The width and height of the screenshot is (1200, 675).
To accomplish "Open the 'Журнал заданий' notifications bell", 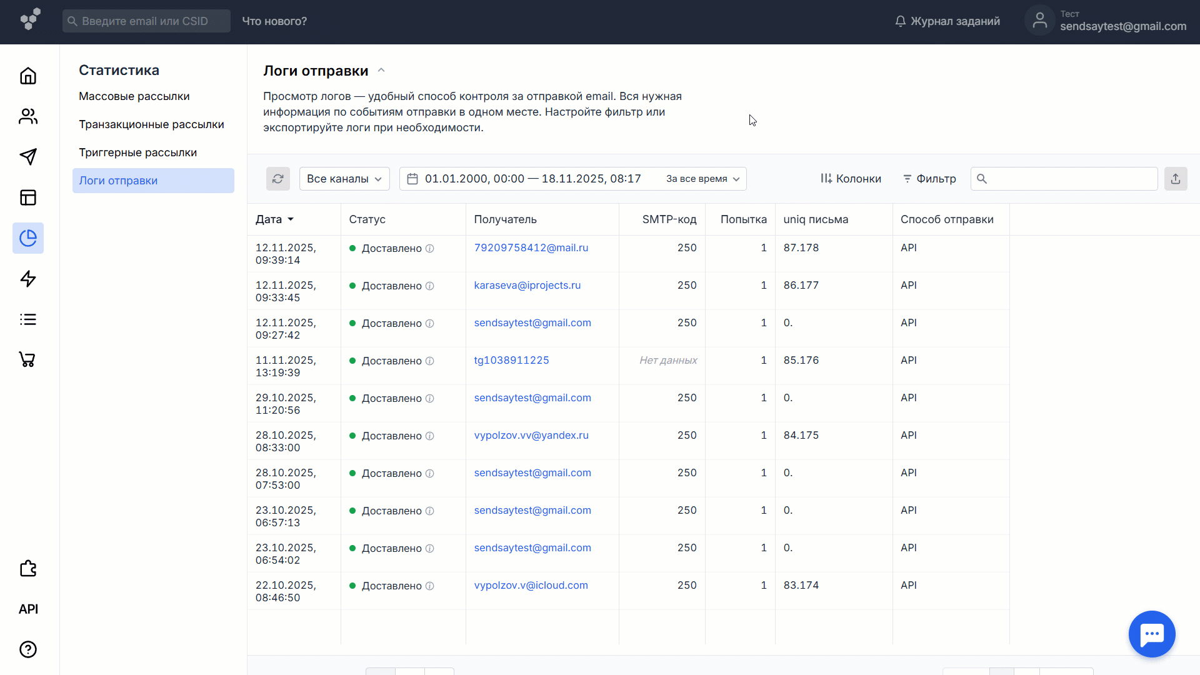I will click(947, 21).
